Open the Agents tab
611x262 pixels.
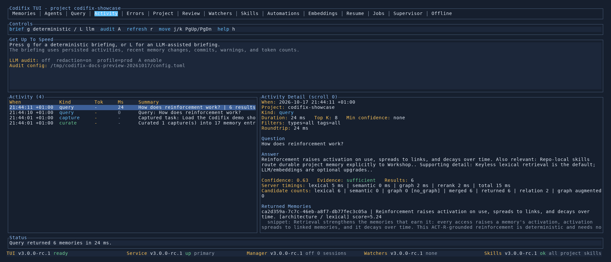(x=53, y=13)
